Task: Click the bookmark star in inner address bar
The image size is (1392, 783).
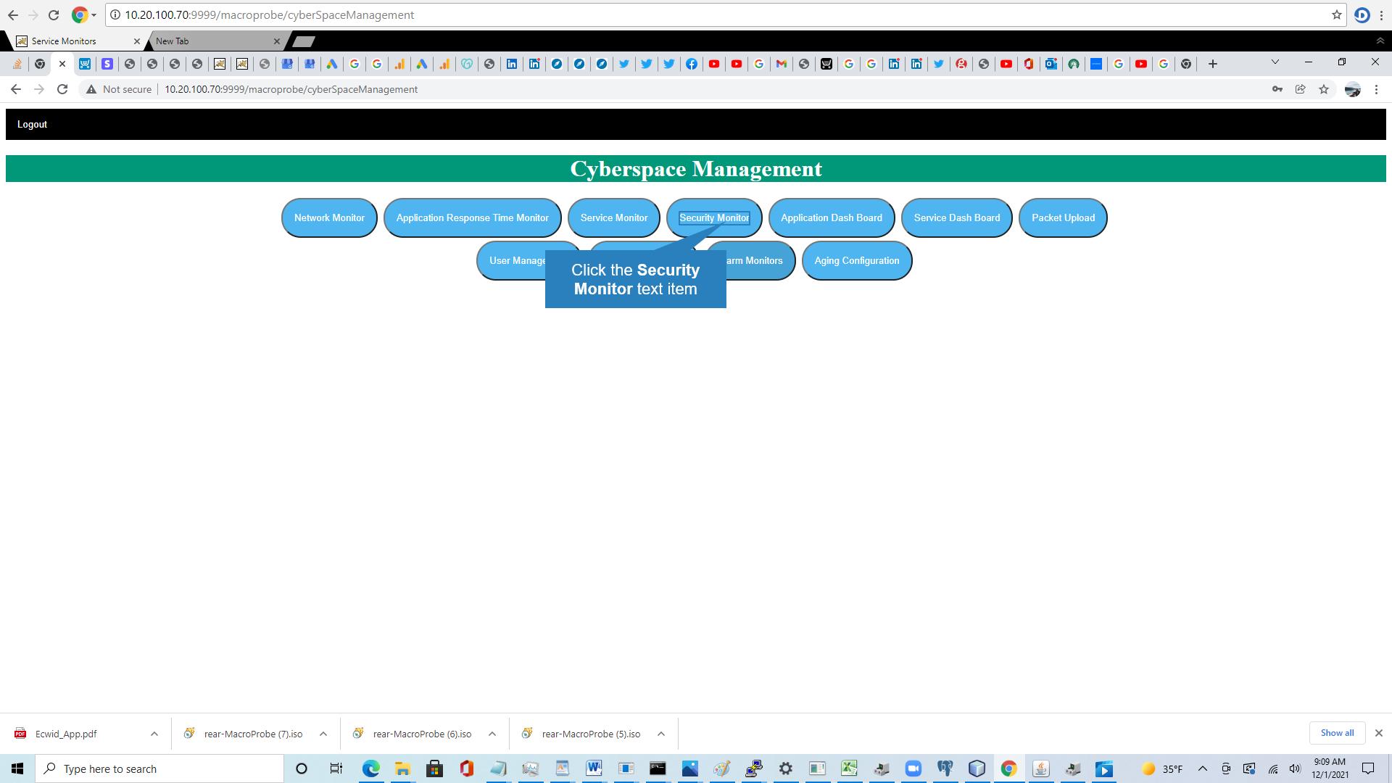Action: 1324,89
